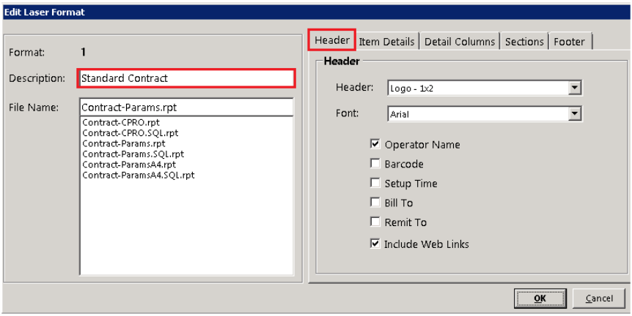Screen dimensions: 632x316
Task: Enable the Bill To option
Action: pos(375,203)
